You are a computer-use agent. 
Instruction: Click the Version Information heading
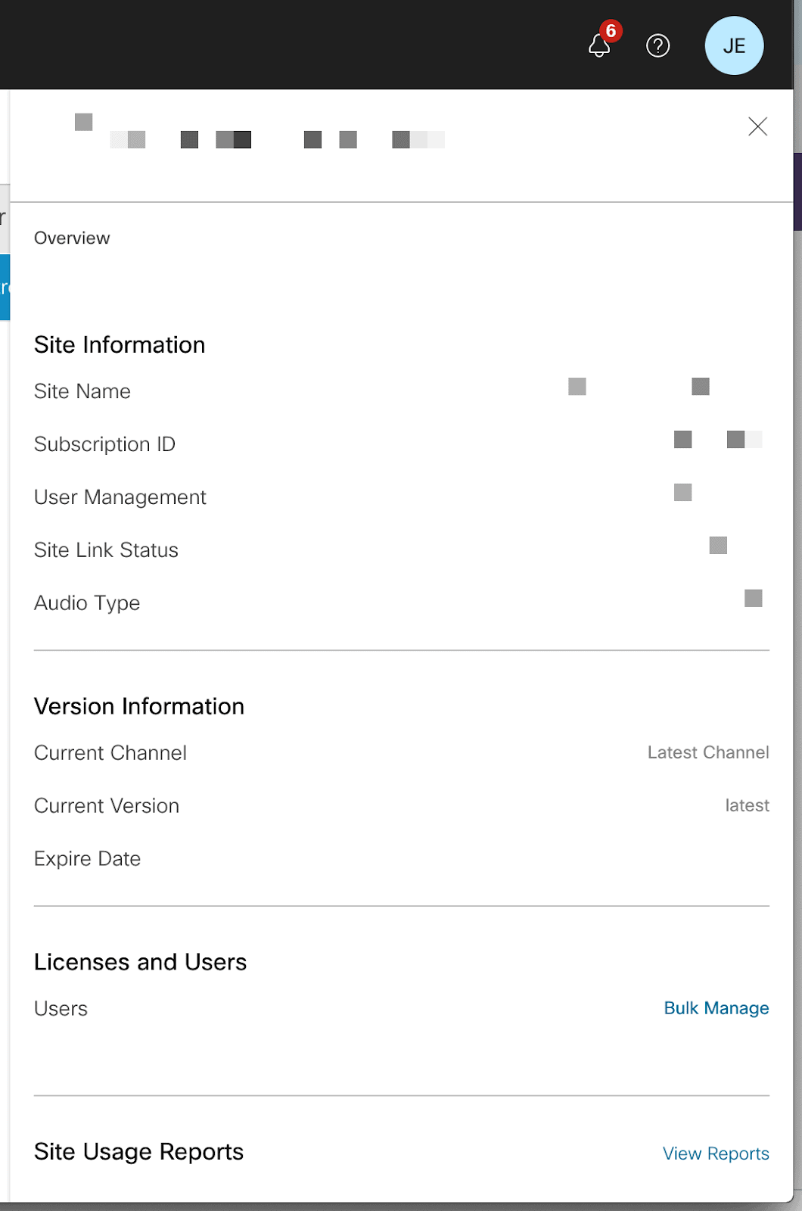pyautogui.click(x=139, y=706)
